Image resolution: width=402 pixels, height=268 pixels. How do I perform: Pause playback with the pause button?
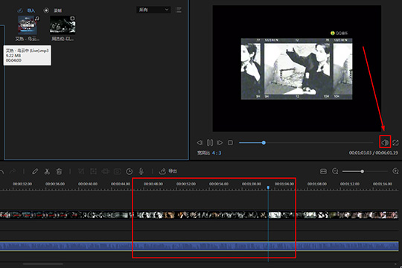[210, 143]
